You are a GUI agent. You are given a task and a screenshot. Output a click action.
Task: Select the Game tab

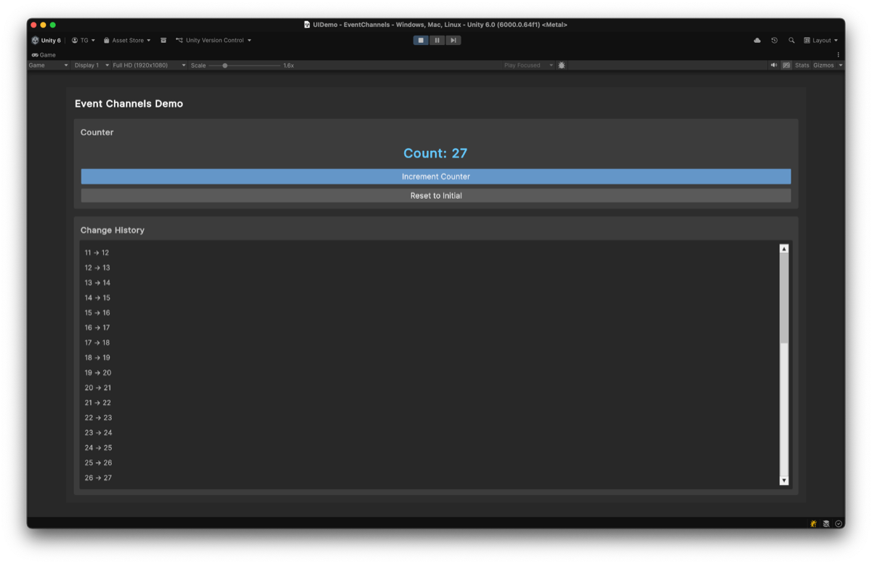pyautogui.click(x=44, y=55)
